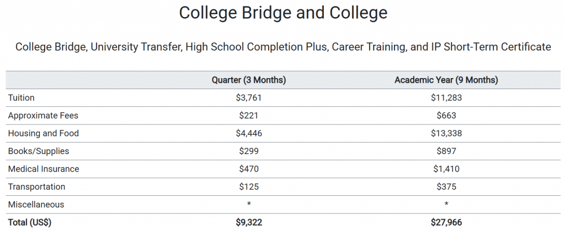Select the Housing and Food row label

point(43,133)
